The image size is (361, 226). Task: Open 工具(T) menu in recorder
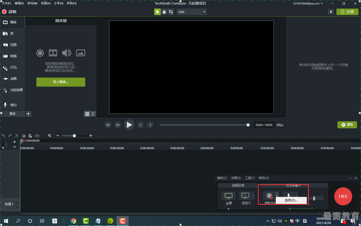tap(250, 178)
